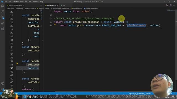Click the 'axios' import string on line 1
Screen dimensions: 177x99
(85, 12)
